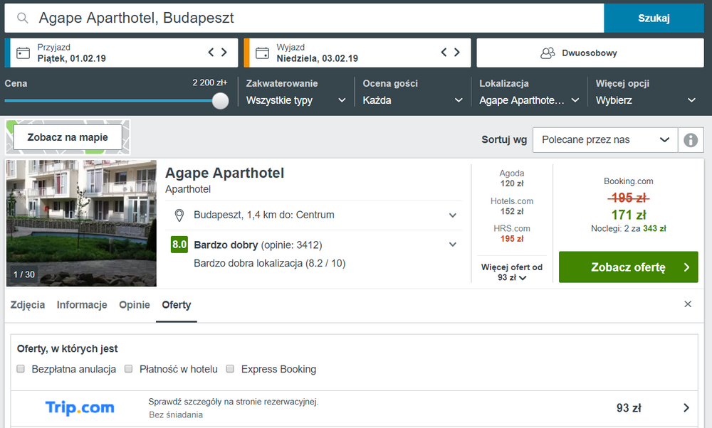Viewport: 712px width, 428px height.
Task: Click the guests icon beside Dwuosobowy
Action: 548,53
